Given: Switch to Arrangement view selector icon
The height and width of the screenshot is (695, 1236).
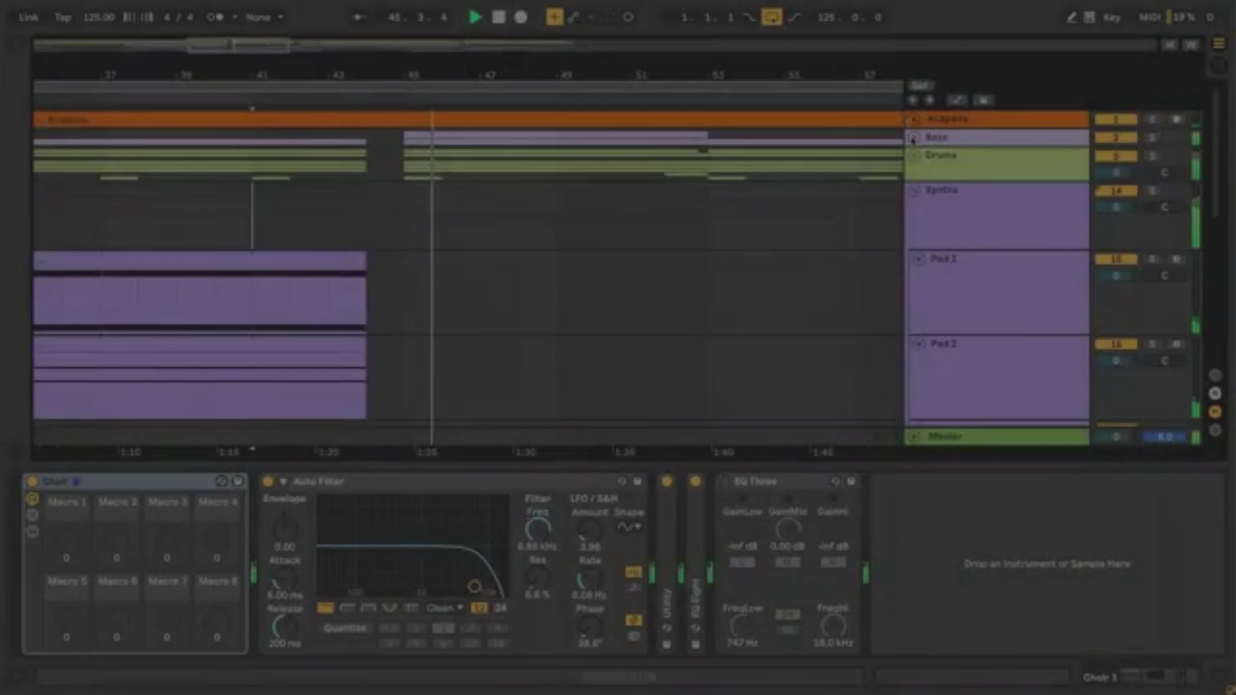Looking at the screenshot, I should pyautogui.click(x=1219, y=43).
